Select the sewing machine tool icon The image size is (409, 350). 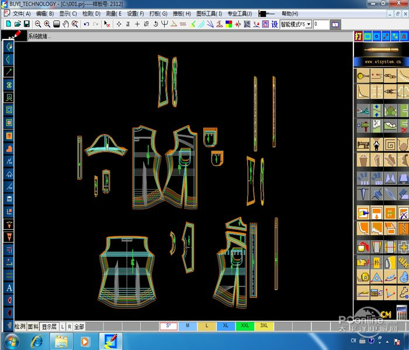point(362,143)
